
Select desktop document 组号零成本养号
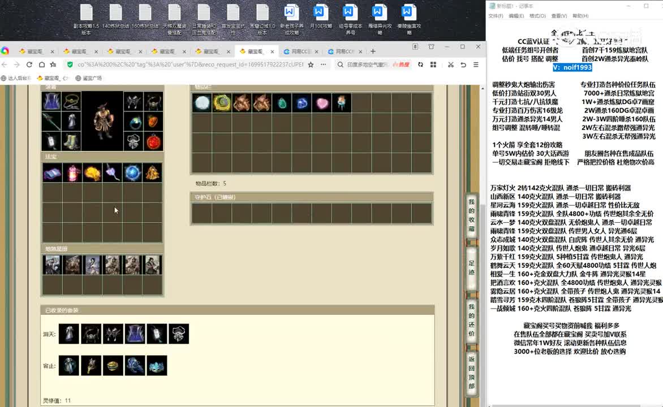point(351,19)
